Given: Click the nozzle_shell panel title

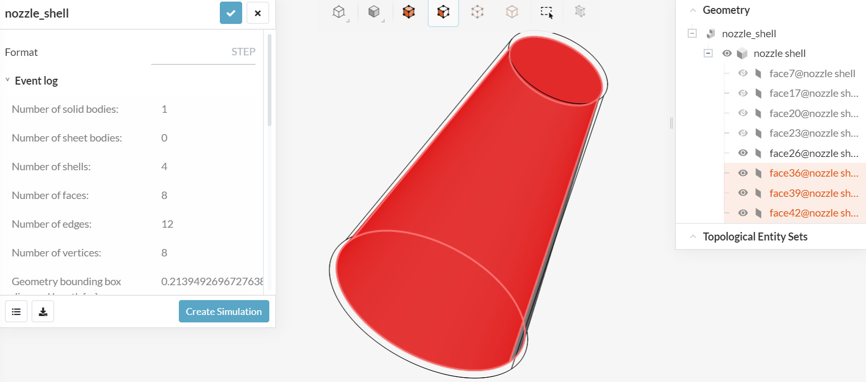Looking at the screenshot, I should (x=37, y=13).
